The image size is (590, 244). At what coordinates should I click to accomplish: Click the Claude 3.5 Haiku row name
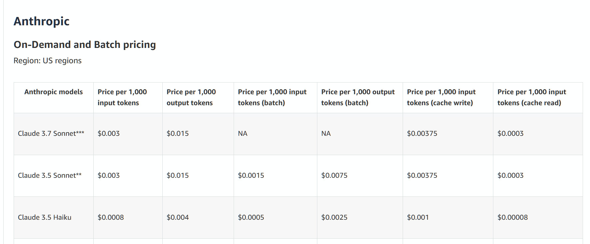(x=44, y=217)
